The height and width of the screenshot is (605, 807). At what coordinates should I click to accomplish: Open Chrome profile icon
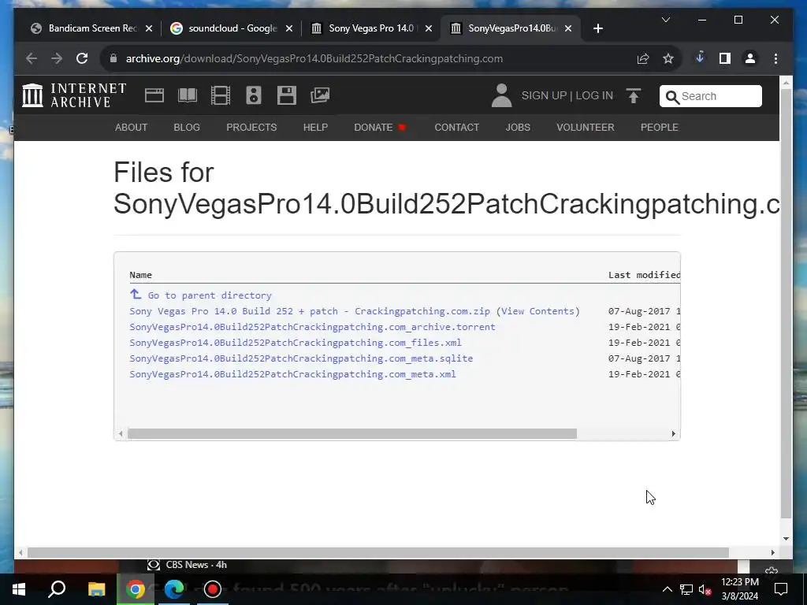(750, 58)
